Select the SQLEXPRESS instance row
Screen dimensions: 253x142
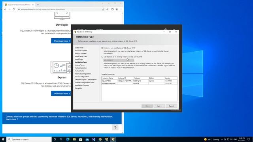pyautogui.click(x=140, y=81)
